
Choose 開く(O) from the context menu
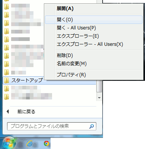click(94, 20)
